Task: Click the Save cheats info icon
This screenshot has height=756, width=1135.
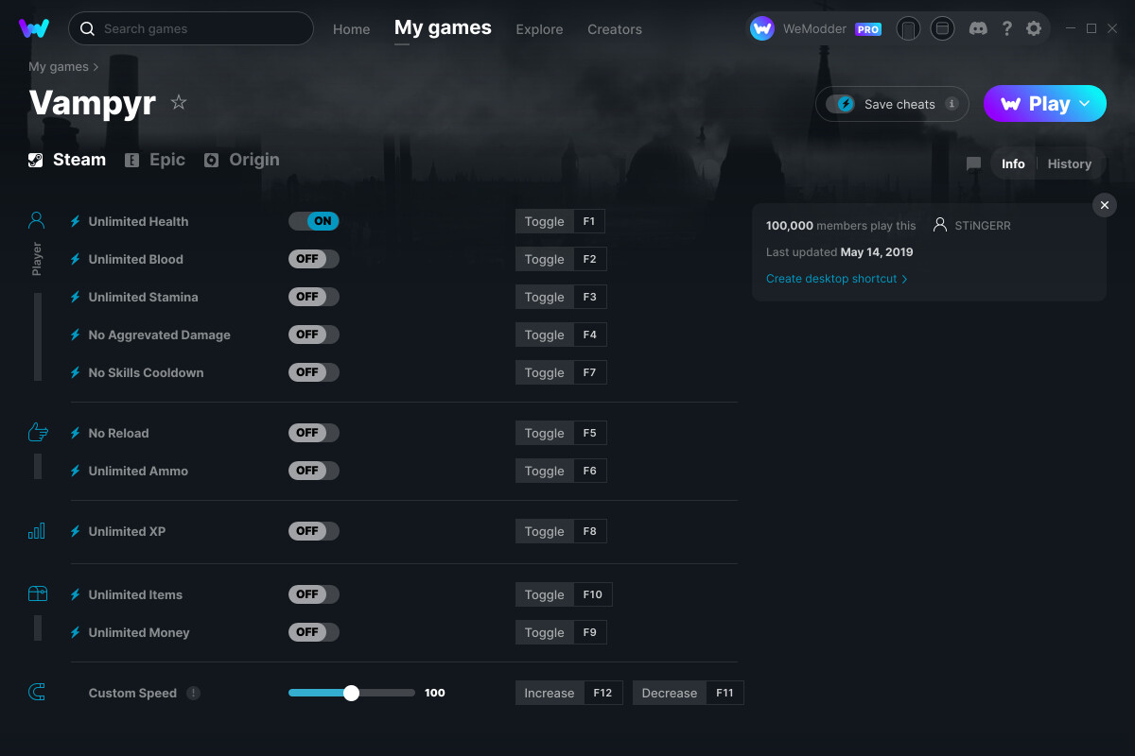Action: [x=952, y=104]
